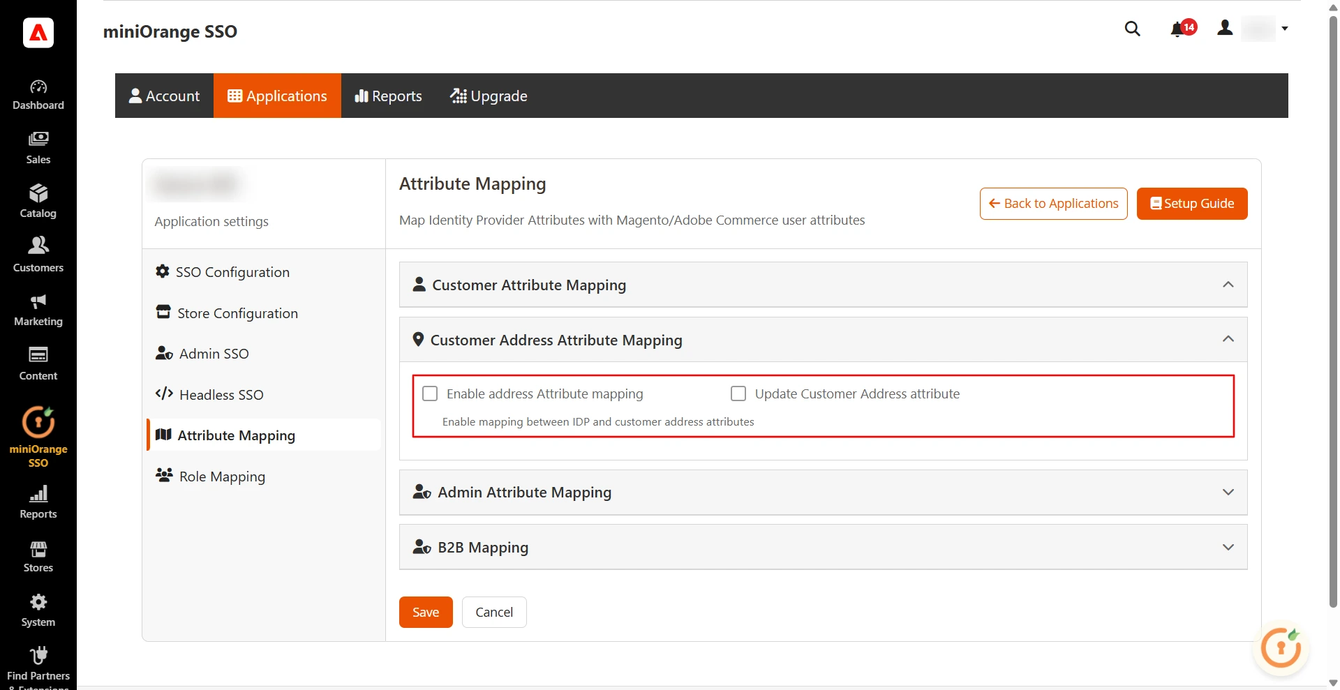
Task: Open the notifications bell with 14 badge
Action: point(1183,29)
